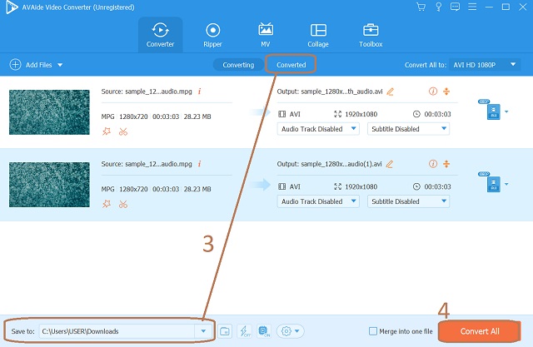Open first video's Audio Track Disabled dropdown
This screenshot has width=533, height=347.
pos(318,129)
